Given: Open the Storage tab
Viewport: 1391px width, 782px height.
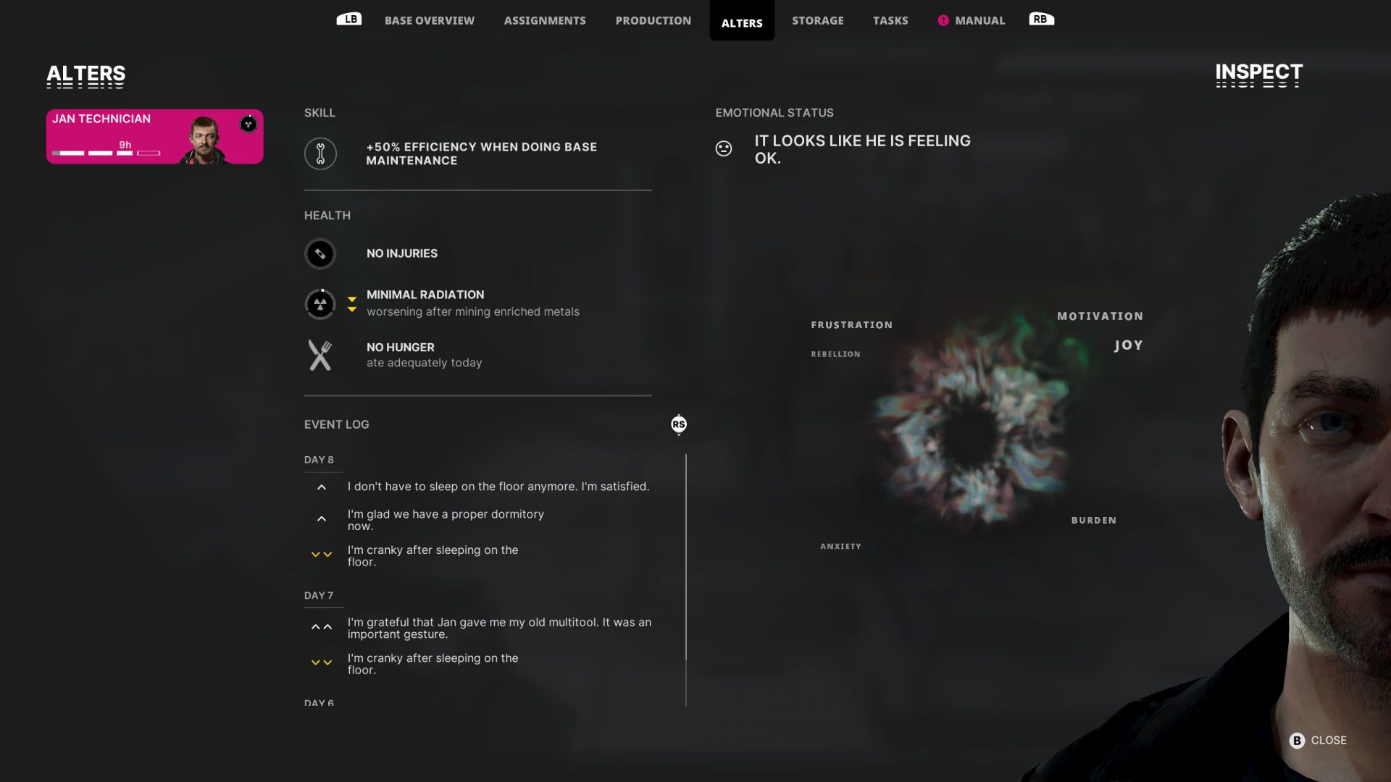Looking at the screenshot, I should point(818,20).
